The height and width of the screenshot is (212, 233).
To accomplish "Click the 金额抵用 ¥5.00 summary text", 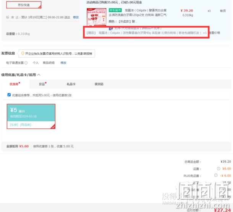I will pyautogui.click(x=18, y=146).
